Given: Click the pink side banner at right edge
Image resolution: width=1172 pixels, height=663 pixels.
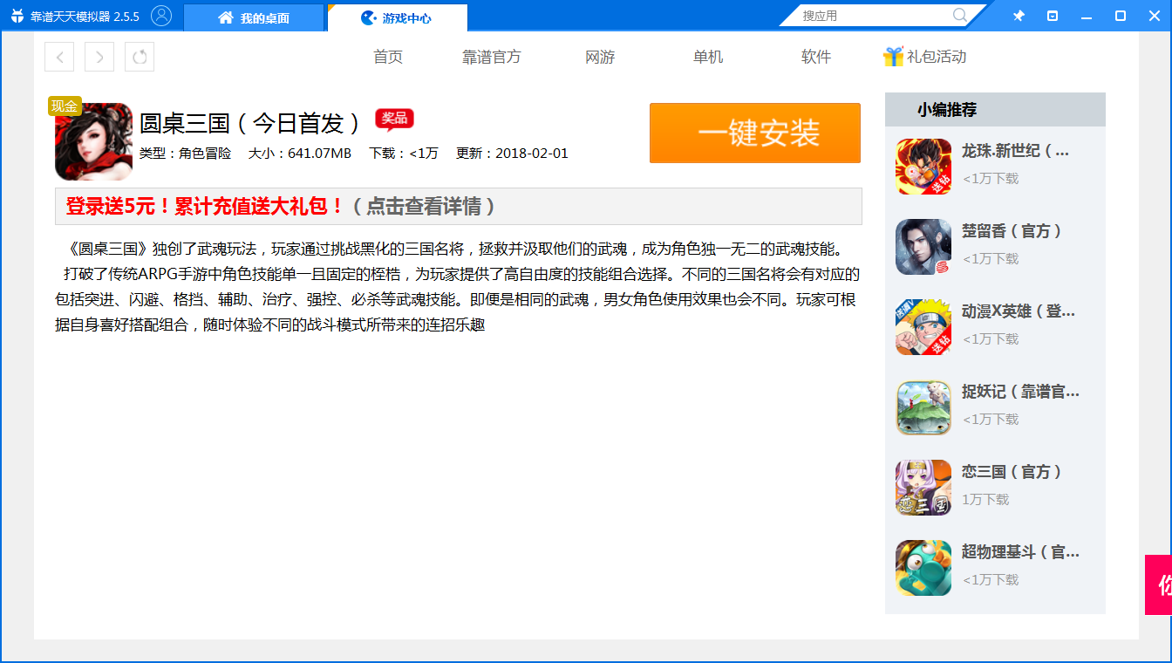Looking at the screenshot, I should (x=1158, y=584).
